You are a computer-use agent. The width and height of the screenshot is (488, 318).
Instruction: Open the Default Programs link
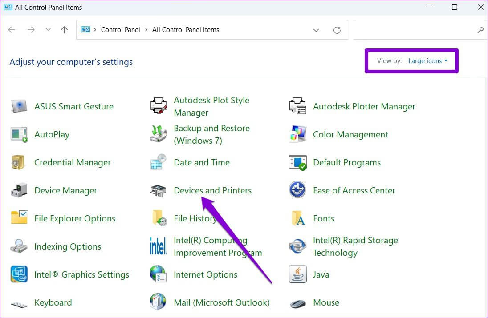point(347,162)
